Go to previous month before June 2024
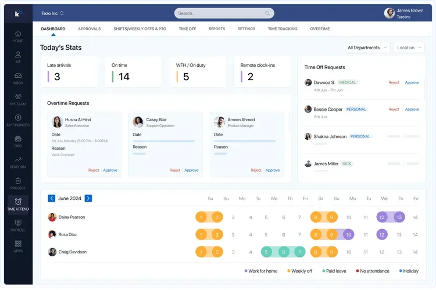The height and width of the screenshot is (290, 436). coord(52,198)
